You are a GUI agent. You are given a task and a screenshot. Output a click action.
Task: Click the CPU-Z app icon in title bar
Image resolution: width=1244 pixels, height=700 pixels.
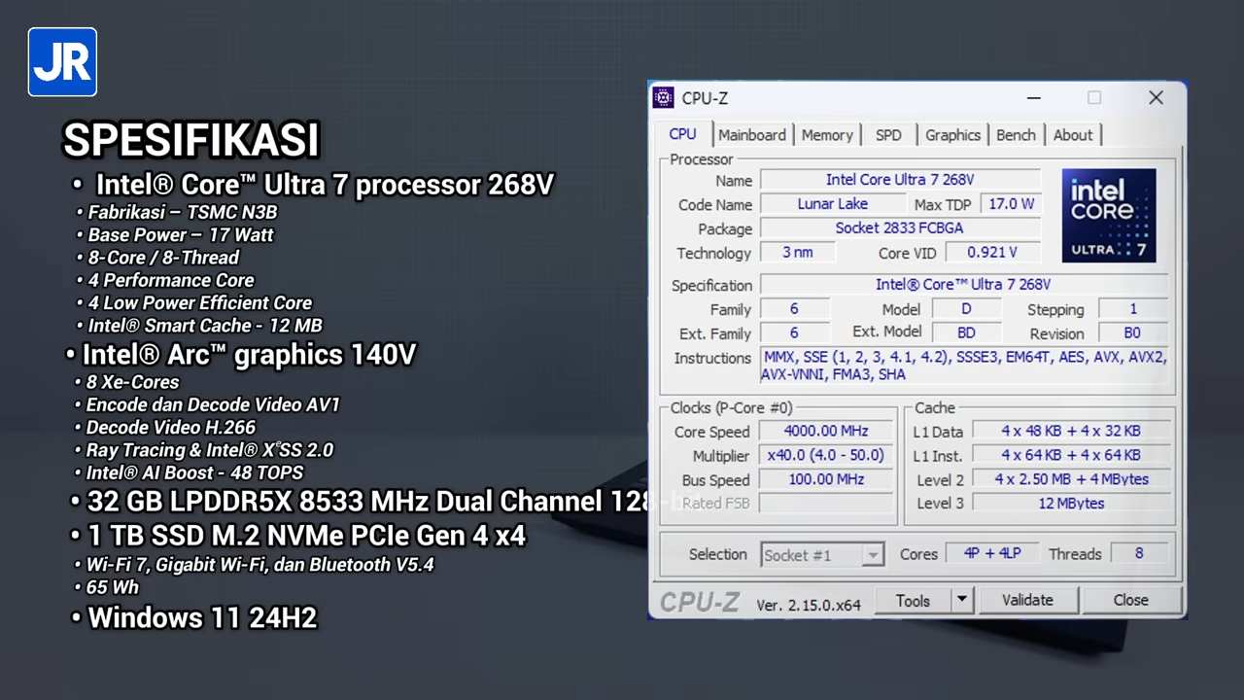pos(664,98)
